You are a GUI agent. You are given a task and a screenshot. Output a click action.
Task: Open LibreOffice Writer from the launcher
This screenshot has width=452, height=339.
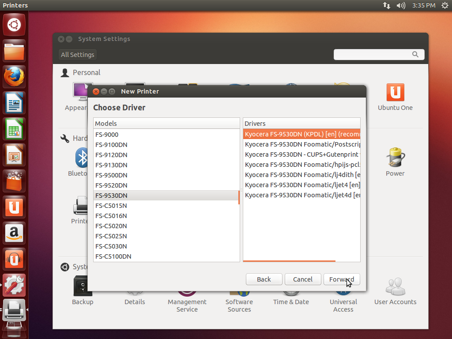click(14, 103)
